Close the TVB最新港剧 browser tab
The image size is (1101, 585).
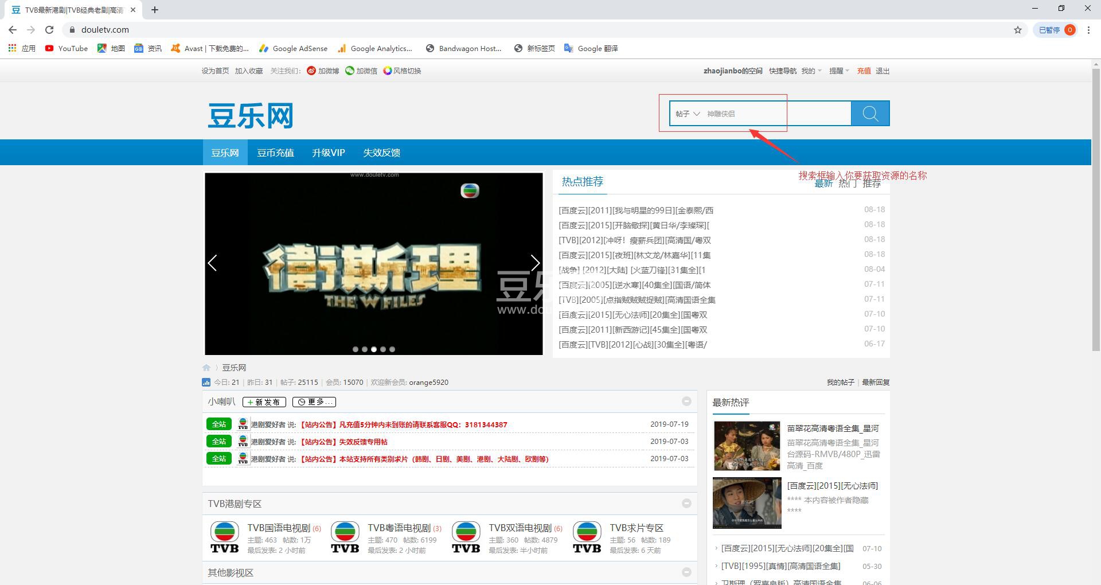click(x=132, y=10)
